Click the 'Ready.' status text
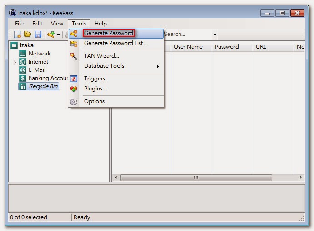Image resolution: width=314 pixels, height=231 pixels. [82, 217]
